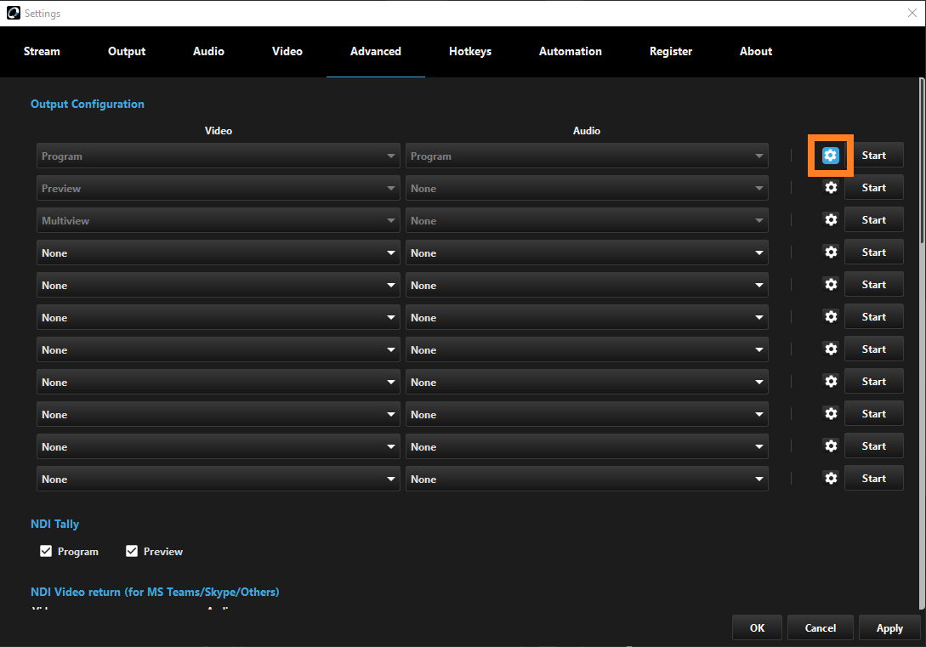The height and width of the screenshot is (647, 926).
Task: Uncheck the NDI Tally Program checkbox
Action: pos(46,552)
